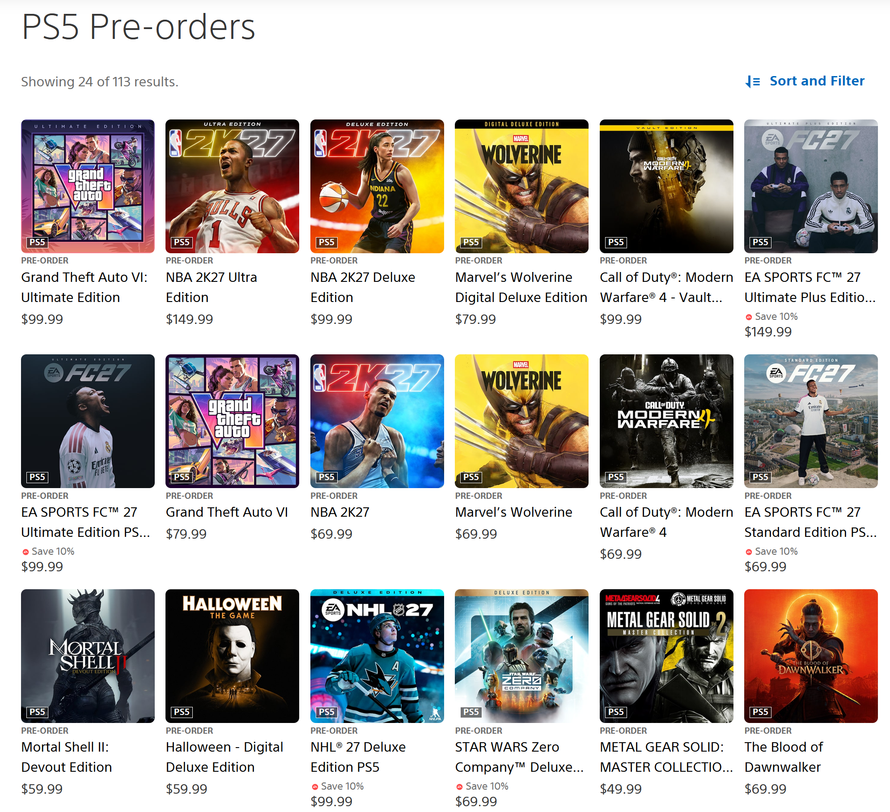Open Grand Theft Auto VI: Ultimate Edition cover art
The height and width of the screenshot is (812, 890).
[x=88, y=186]
